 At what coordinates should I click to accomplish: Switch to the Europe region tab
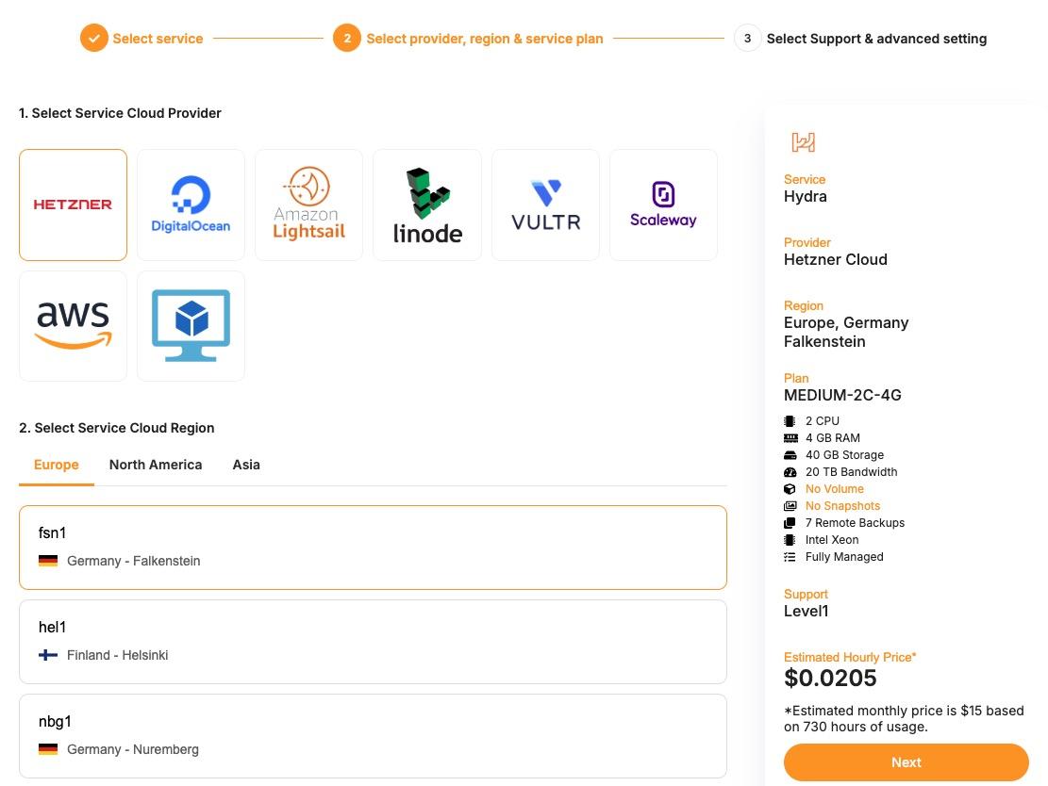click(57, 465)
